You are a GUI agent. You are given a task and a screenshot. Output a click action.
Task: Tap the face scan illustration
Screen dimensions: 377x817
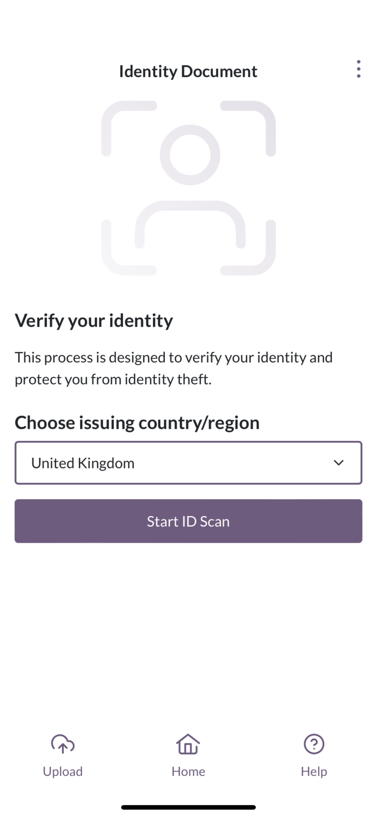click(x=188, y=188)
